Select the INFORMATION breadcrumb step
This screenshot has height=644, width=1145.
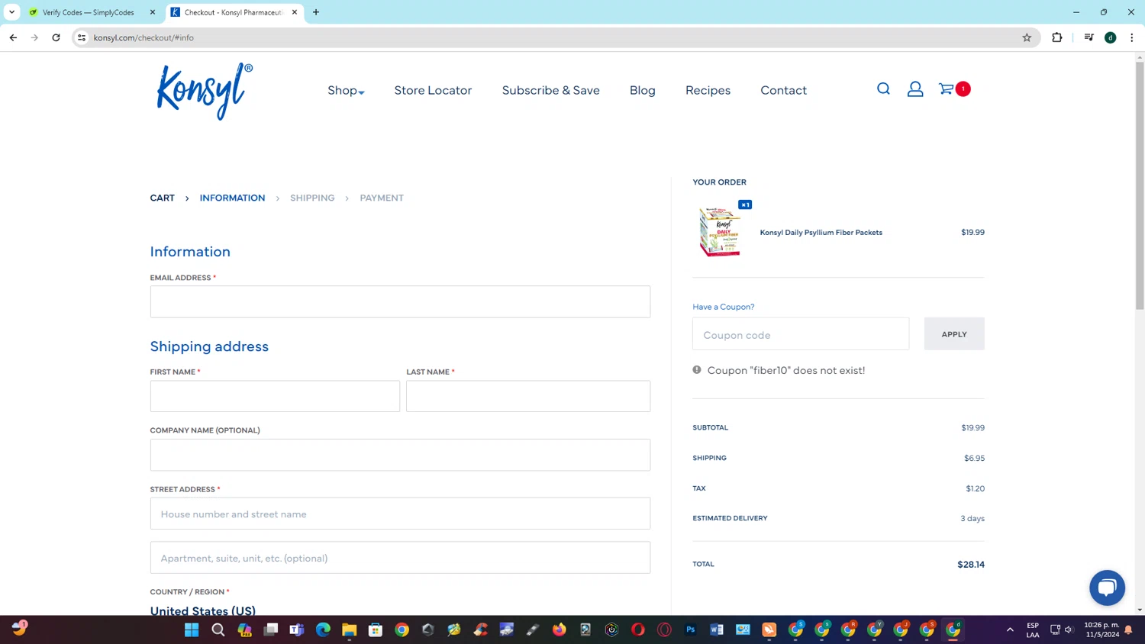[232, 198]
